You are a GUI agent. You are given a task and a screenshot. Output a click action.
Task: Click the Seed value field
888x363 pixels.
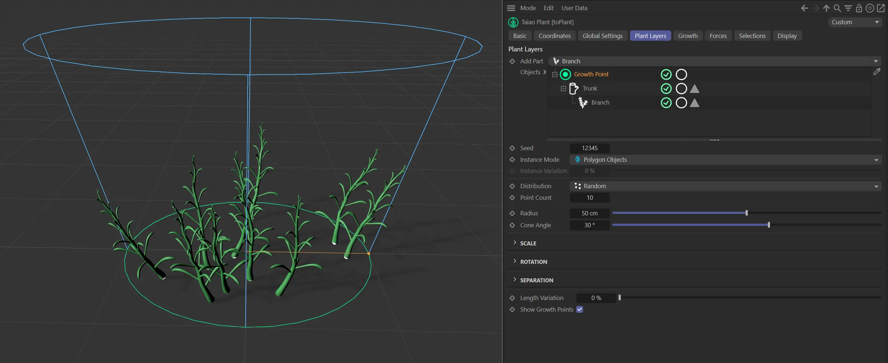[x=589, y=148]
